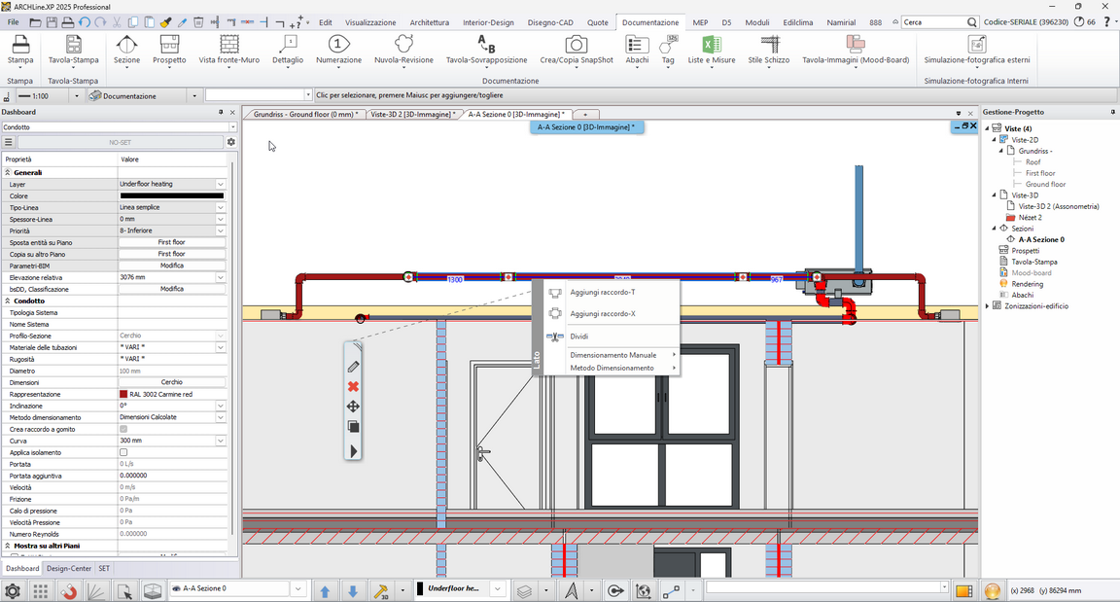Select the move arrows tool in floating toolbar
This screenshot has width=1120, height=602.
(x=353, y=407)
